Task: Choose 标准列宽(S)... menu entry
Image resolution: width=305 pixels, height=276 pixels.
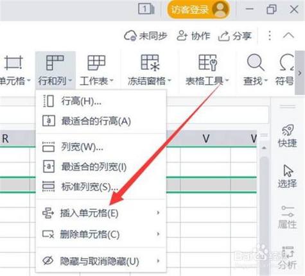Action: [101, 187]
